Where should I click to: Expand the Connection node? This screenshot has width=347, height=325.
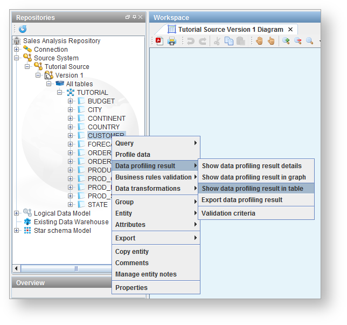point(16,49)
